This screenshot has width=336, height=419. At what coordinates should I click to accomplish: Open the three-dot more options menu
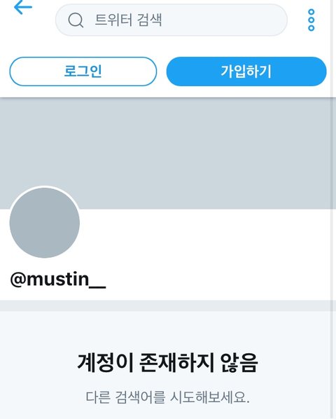coord(311,20)
